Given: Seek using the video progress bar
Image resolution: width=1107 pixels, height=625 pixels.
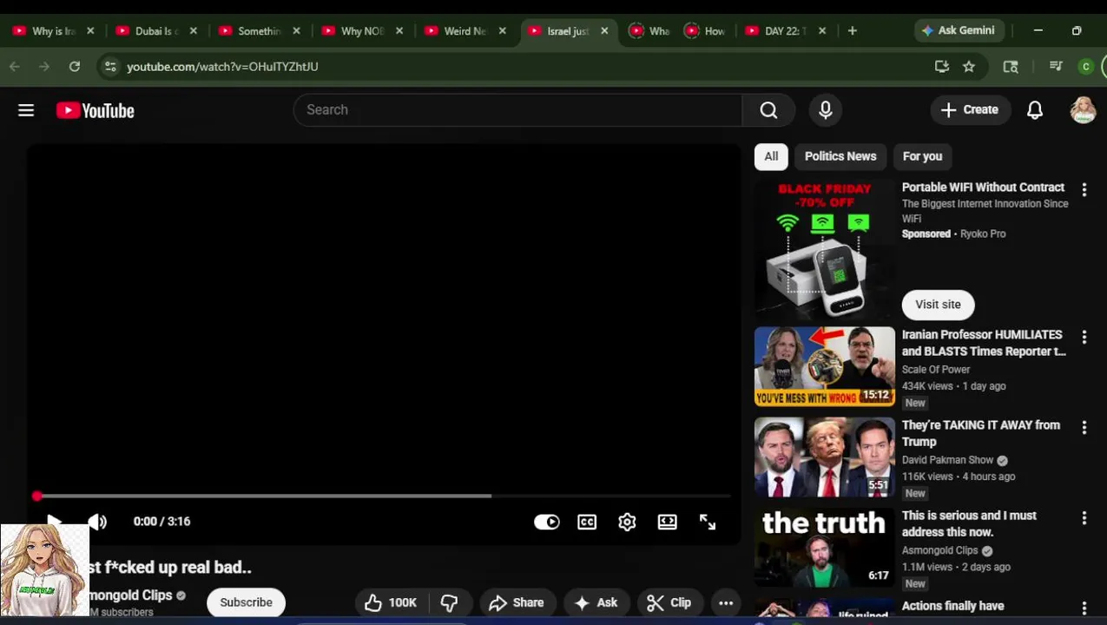Looking at the screenshot, I should click(x=383, y=496).
